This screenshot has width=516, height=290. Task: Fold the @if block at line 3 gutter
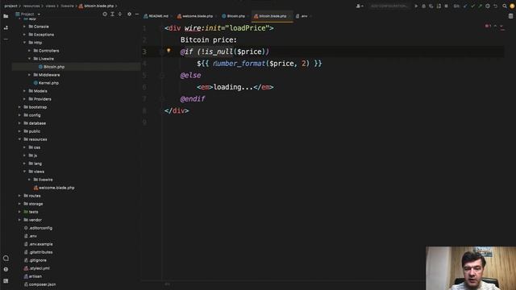(161, 52)
